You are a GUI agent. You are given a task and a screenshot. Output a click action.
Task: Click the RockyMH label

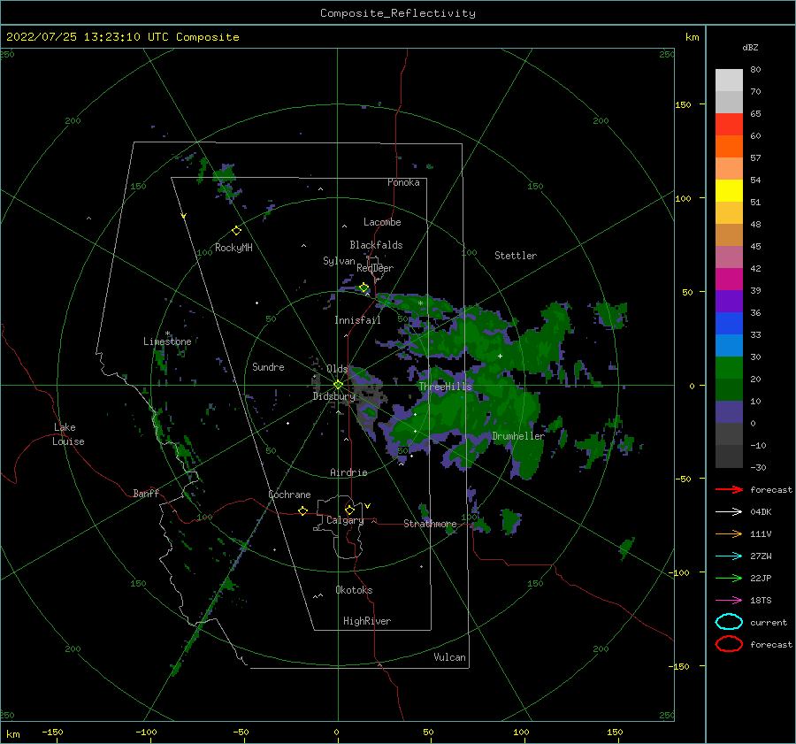coord(233,248)
